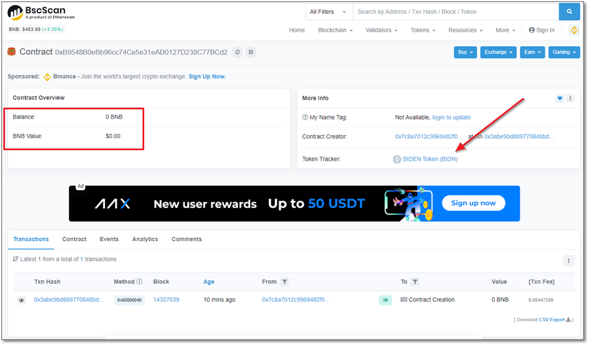Open From address 0x7c8a7012c9969482f0 in the table
The width and height of the screenshot is (589, 345).
click(x=296, y=300)
